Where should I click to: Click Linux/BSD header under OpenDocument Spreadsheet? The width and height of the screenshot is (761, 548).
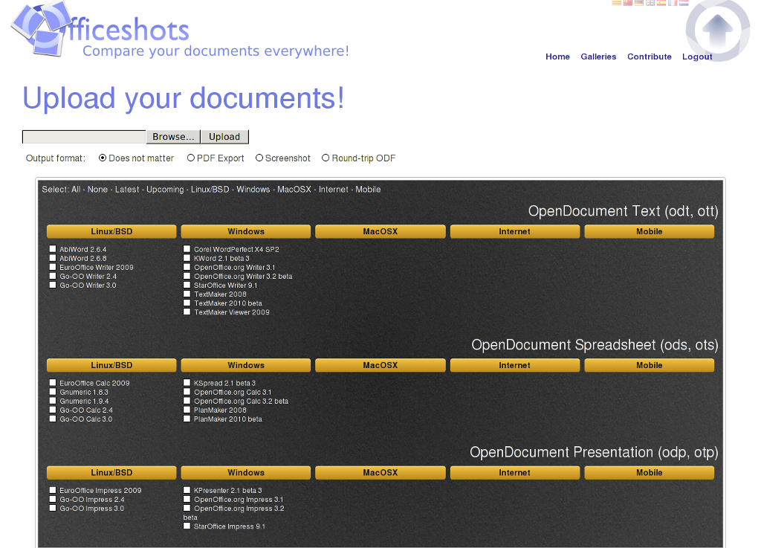click(x=111, y=365)
